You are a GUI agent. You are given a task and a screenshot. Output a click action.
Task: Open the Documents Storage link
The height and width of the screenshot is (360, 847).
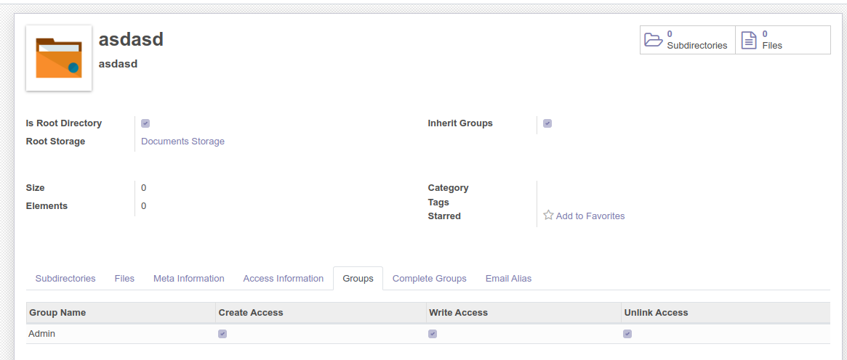(182, 142)
